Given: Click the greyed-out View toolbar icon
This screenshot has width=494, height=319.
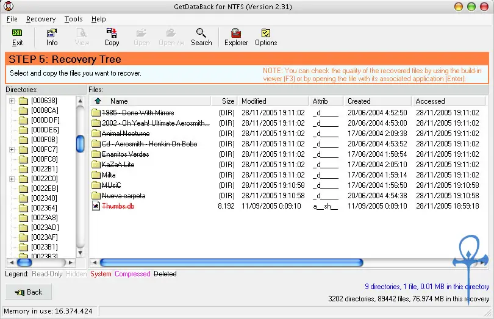Looking at the screenshot, I should pyautogui.click(x=82, y=33).
